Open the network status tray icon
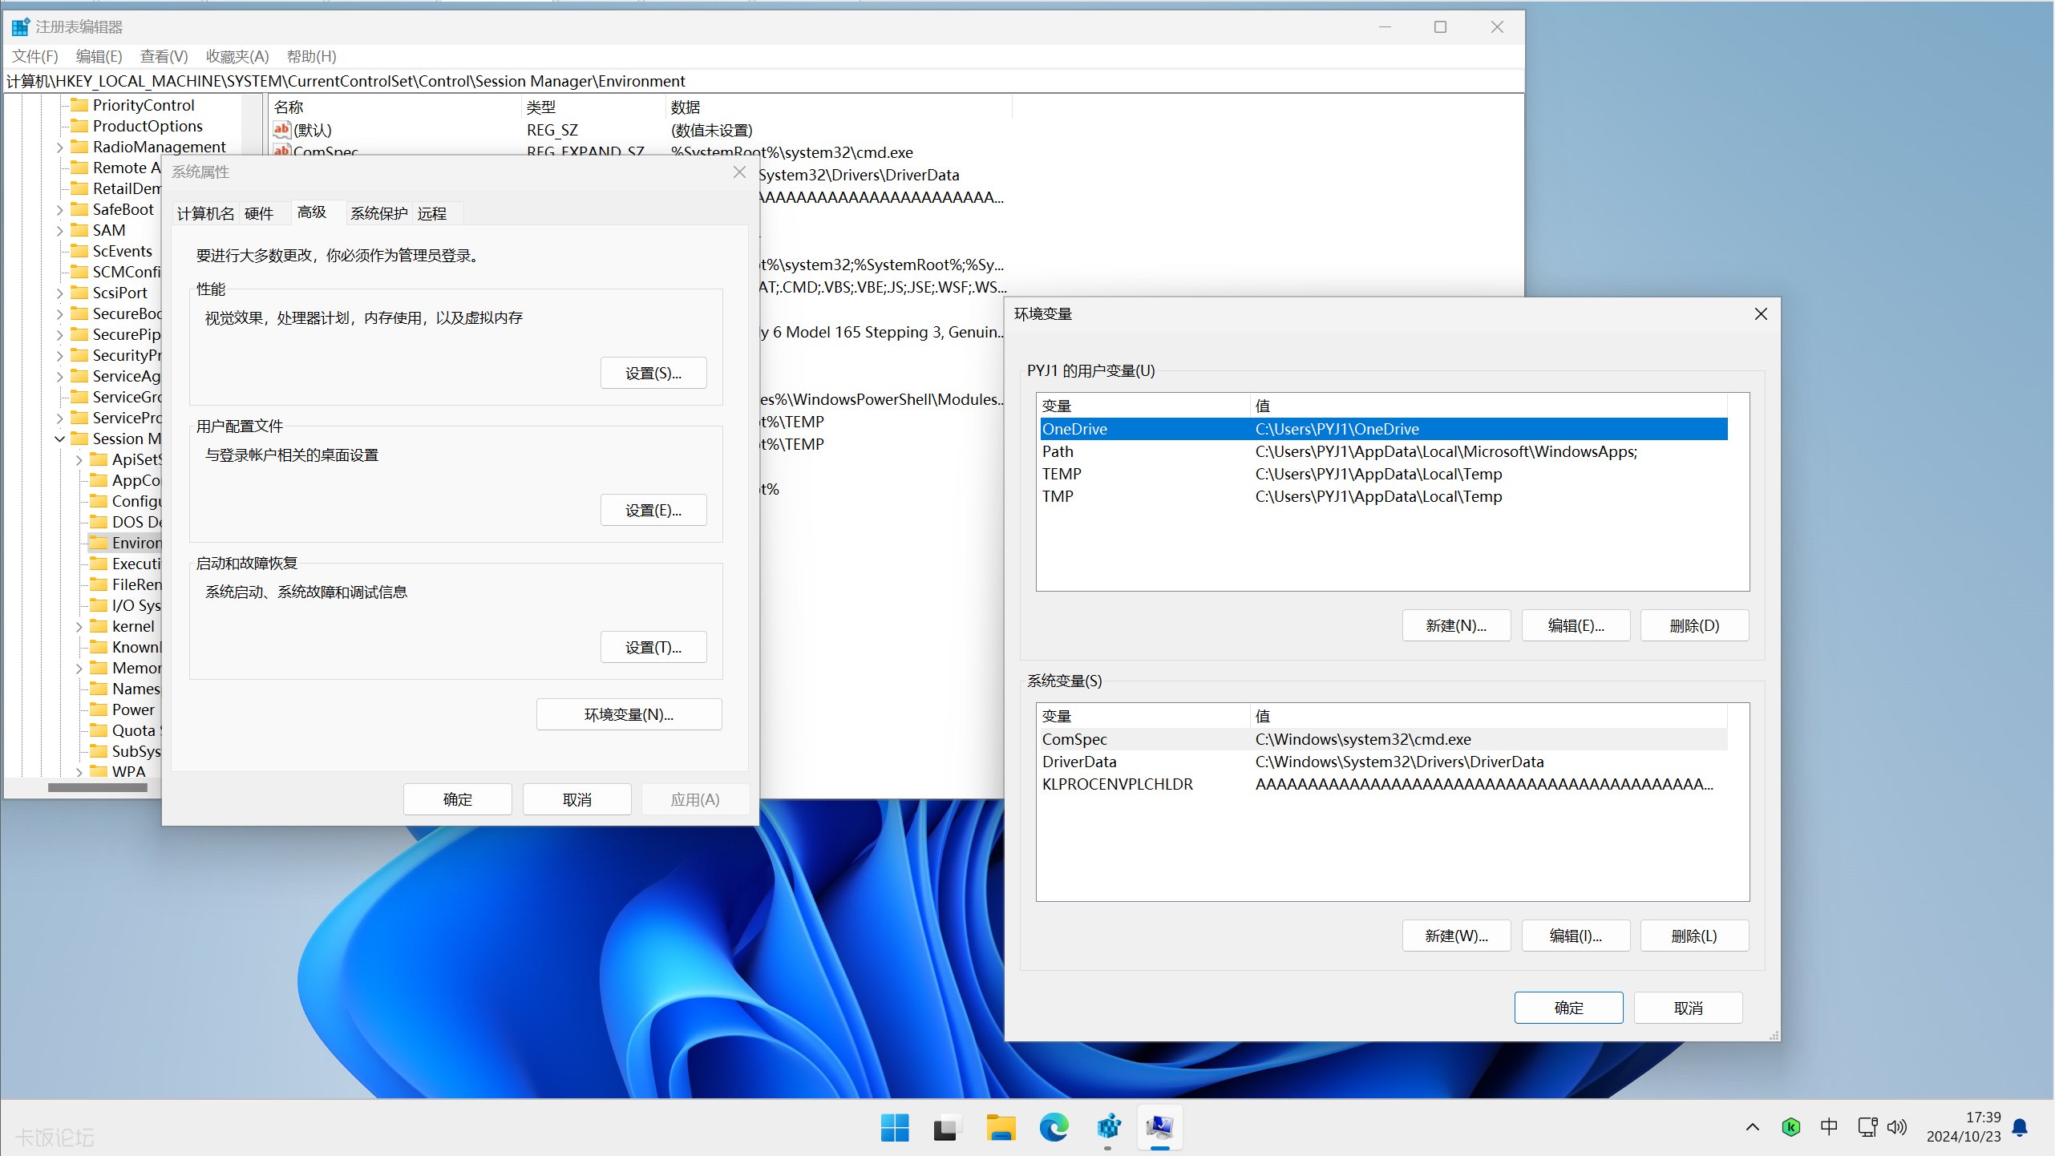The image size is (2055, 1156). tap(1867, 1127)
